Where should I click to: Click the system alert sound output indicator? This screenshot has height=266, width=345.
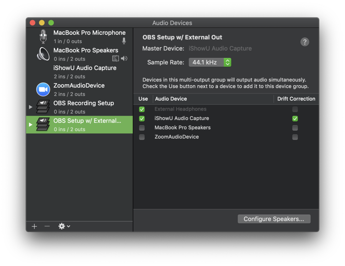116,58
